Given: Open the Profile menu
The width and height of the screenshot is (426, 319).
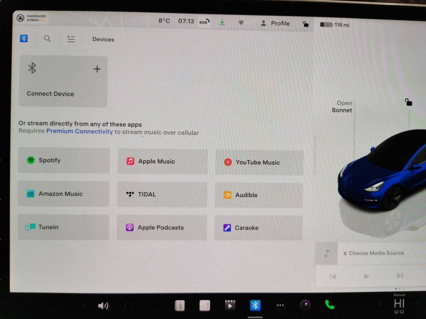Looking at the screenshot, I should click(x=275, y=24).
